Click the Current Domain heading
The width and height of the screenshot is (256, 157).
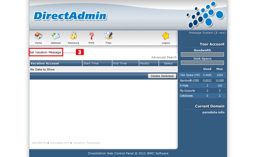tap(210, 106)
